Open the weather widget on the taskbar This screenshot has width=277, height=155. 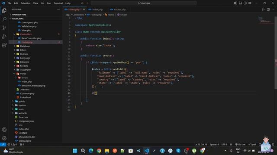click(13, 151)
